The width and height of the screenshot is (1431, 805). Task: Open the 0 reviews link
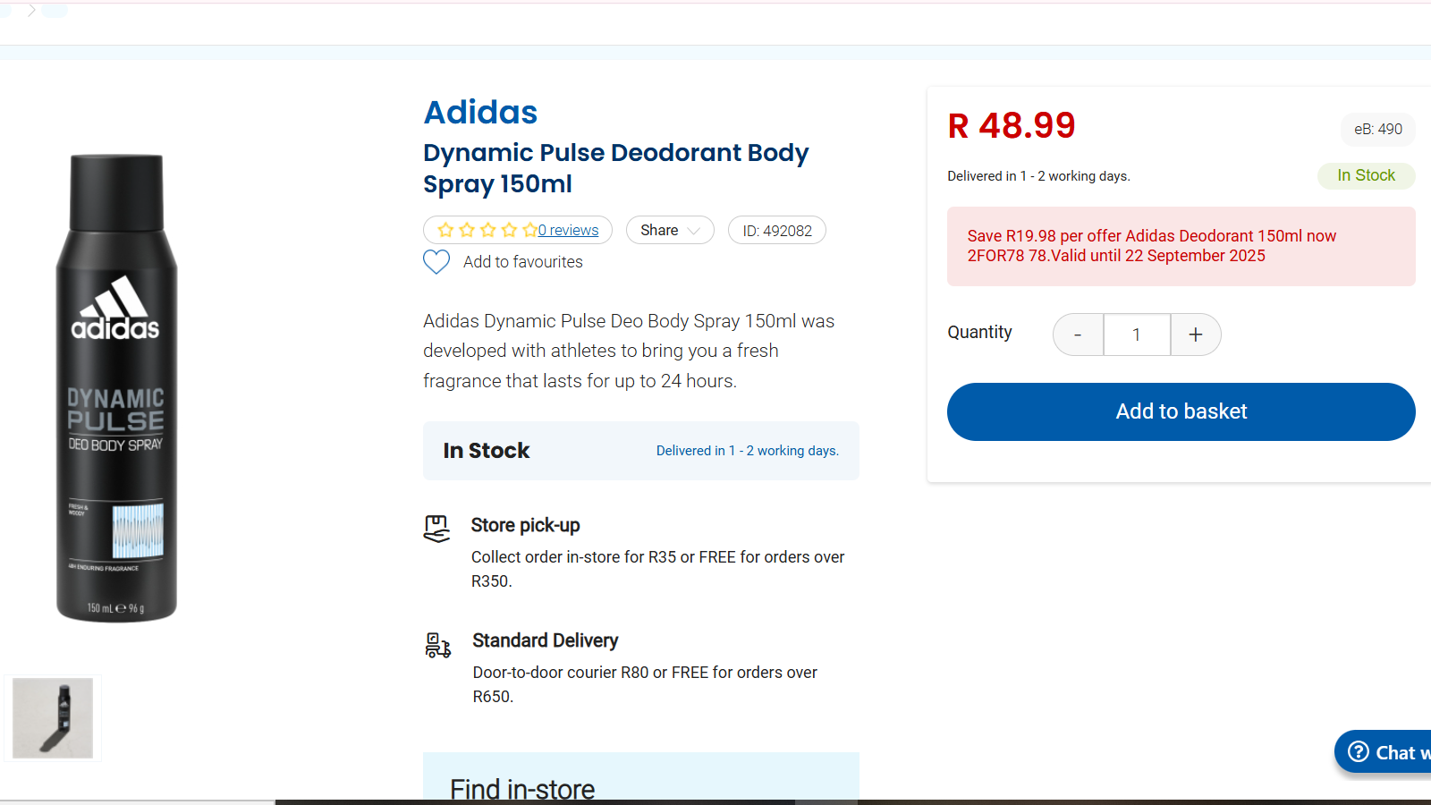[569, 230]
